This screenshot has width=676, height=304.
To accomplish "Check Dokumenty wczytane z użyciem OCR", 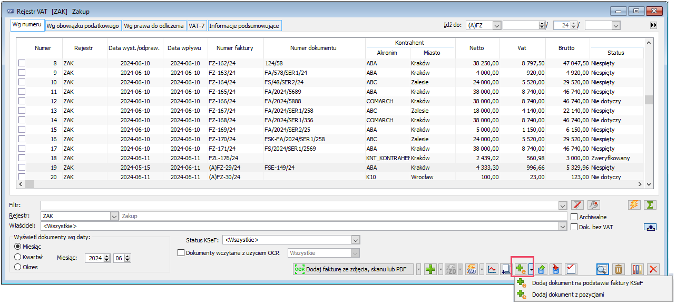I will pos(181,253).
